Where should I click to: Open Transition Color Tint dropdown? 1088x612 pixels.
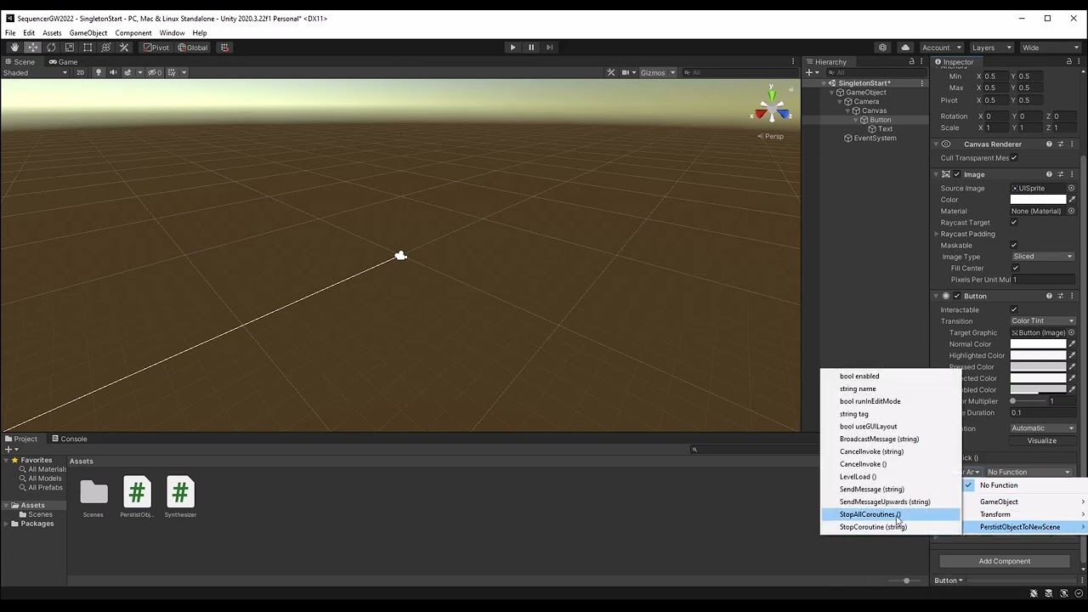[1043, 321]
